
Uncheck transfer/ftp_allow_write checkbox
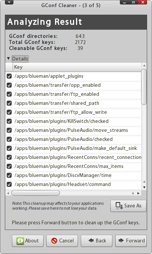9,112
